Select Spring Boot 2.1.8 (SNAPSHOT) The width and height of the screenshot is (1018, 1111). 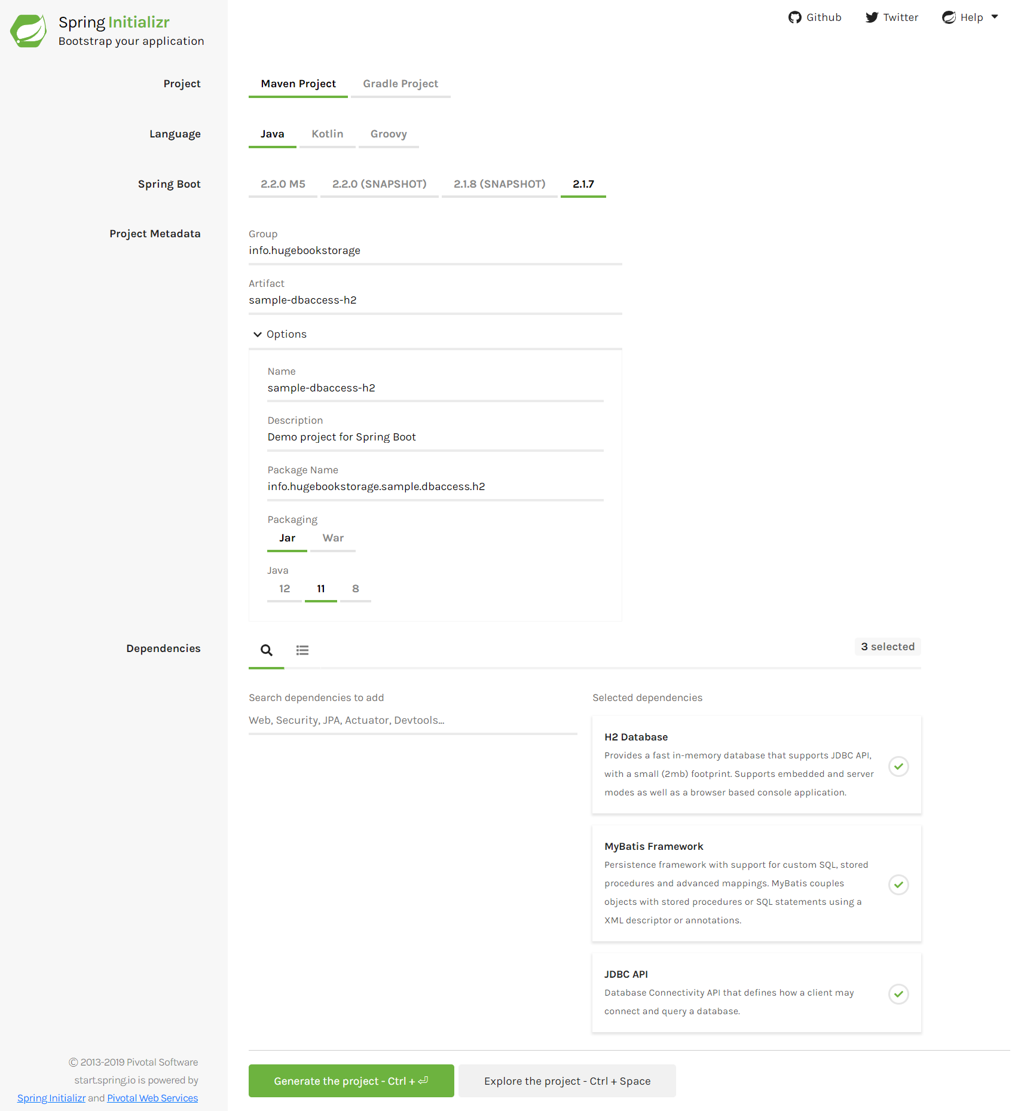500,185
